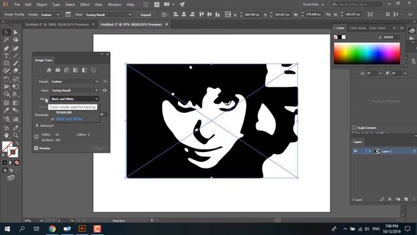This screenshot has height=235, width=417.
Task: Open the Preset dropdown in the control bar
Action: [x=50, y=14]
